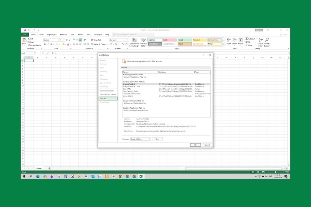Image resolution: width=311 pixels, height=207 pixels.
Task: Apply the Bad cell style swatch
Action: [x=170, y=40]
